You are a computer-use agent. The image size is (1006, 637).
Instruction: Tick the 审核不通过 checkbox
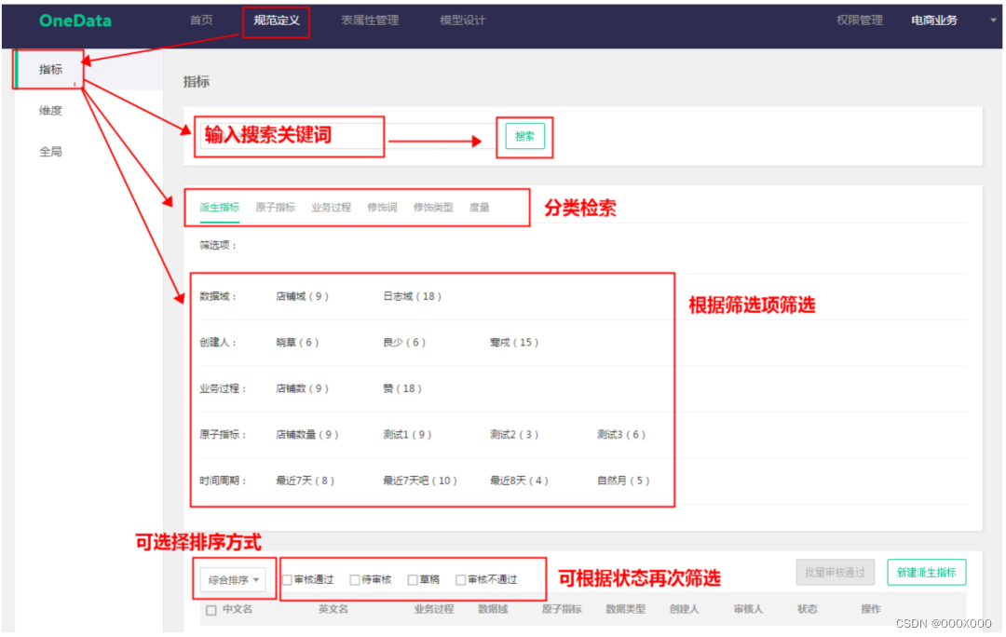tap(460, 580)
